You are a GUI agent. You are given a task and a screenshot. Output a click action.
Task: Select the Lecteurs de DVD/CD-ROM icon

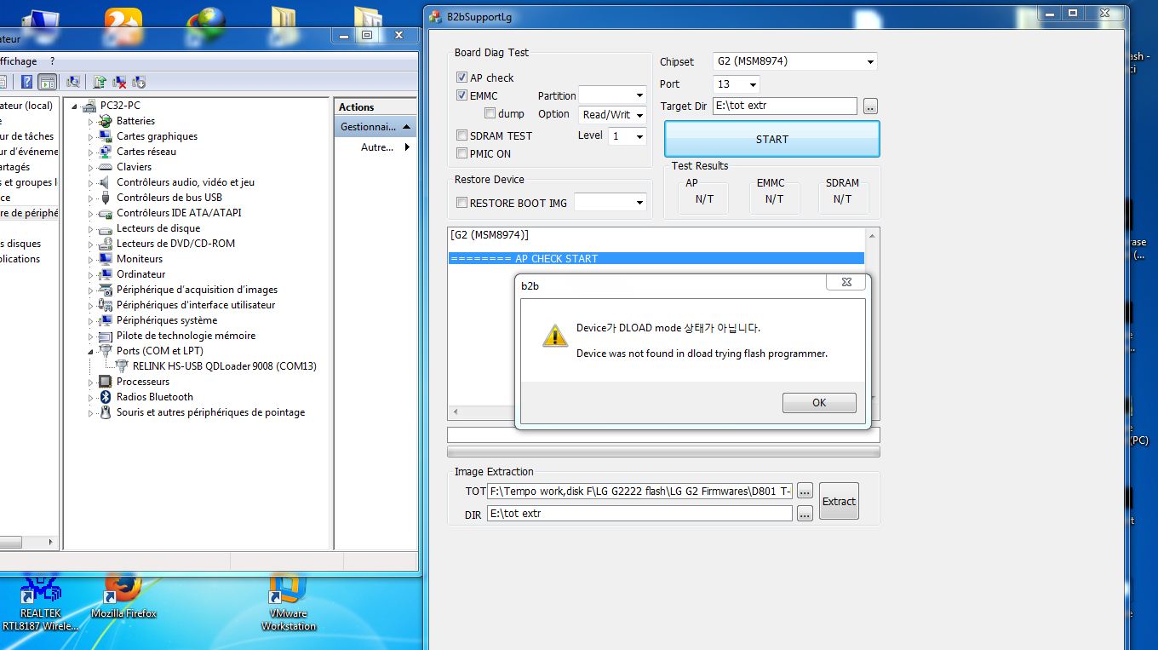(106, 244)
